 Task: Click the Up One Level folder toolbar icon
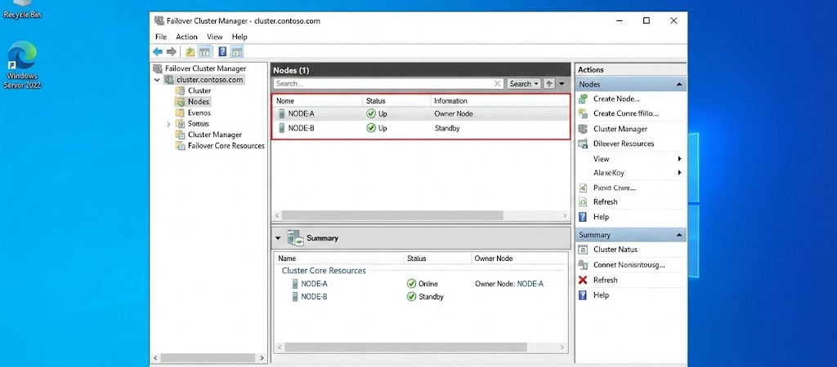tap(190, 51)
